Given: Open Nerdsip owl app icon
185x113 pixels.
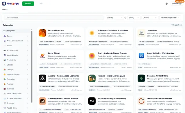Looking at the screenshot, I should [x=92, y=78].
